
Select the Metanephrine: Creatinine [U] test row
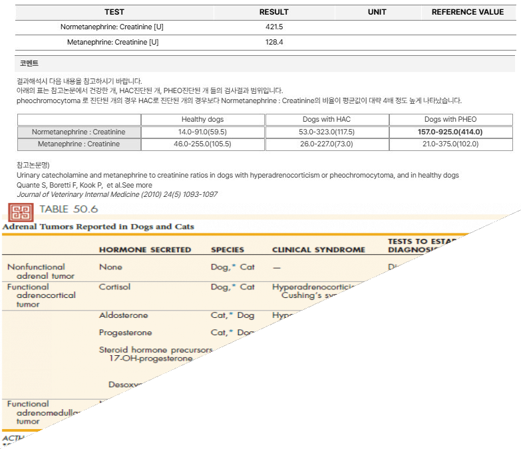[265, 43]
